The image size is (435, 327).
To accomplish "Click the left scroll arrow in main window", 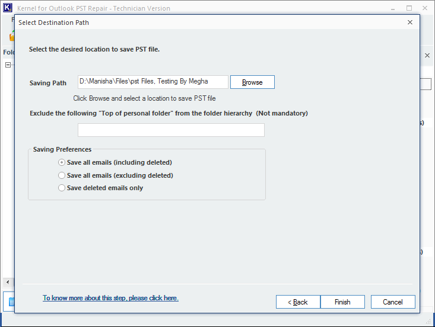I will click(8, 282).
